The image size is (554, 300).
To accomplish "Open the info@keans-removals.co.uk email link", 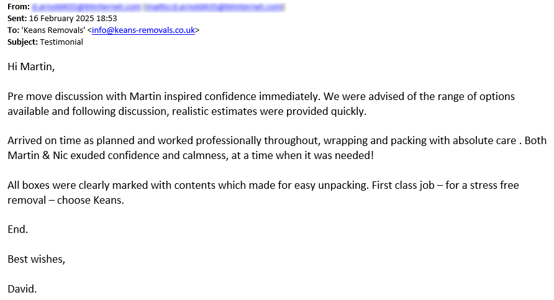I will pyautogui.click(x=143, y=30).
